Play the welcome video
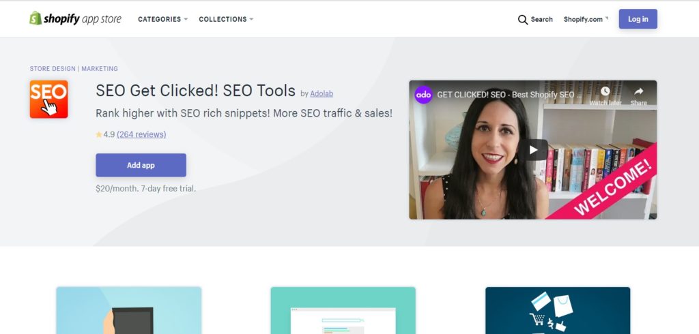This screenshot has height=334, width=699. [x=533, y=150]
